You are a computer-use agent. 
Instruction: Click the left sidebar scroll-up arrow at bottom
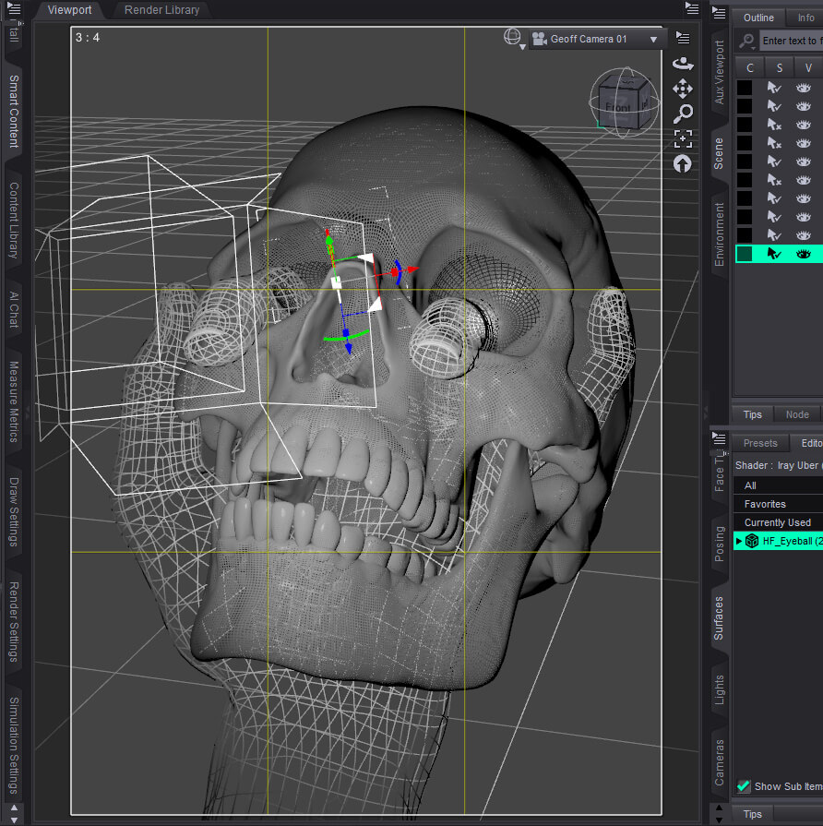(x=14, y=808)
